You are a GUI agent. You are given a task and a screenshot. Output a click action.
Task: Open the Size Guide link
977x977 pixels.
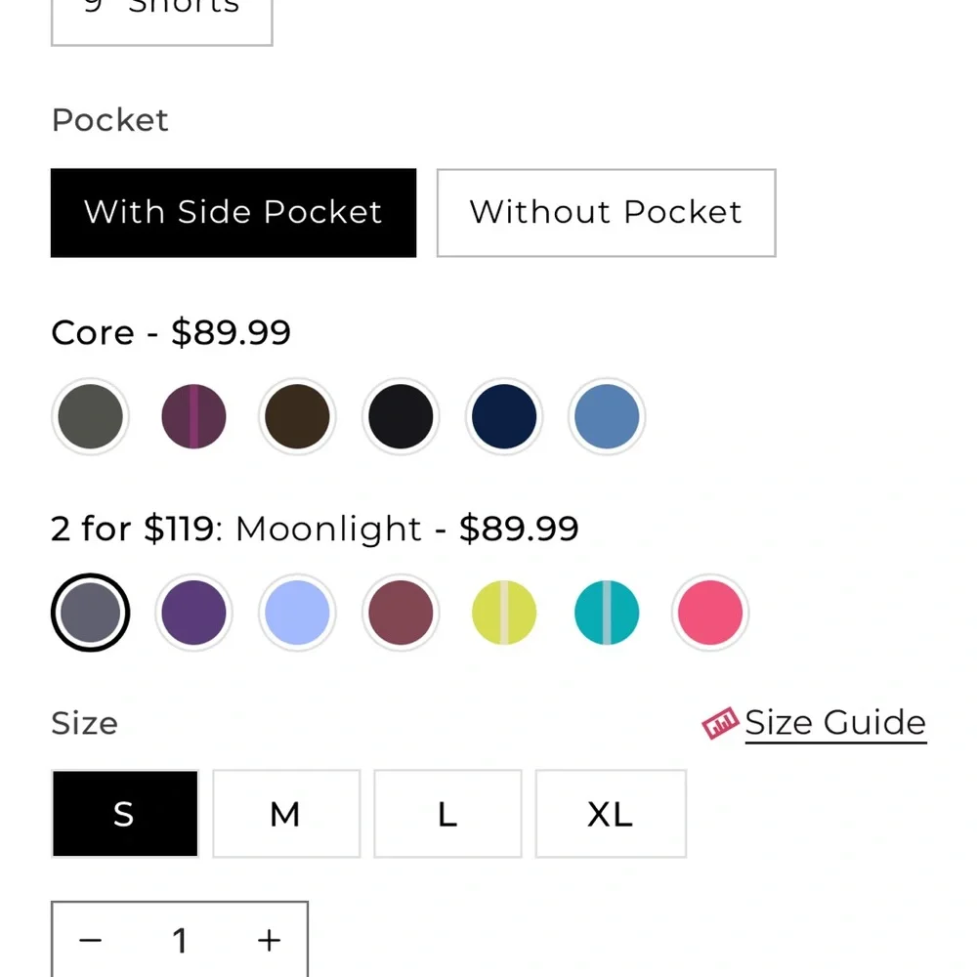[x=834, y=724]
